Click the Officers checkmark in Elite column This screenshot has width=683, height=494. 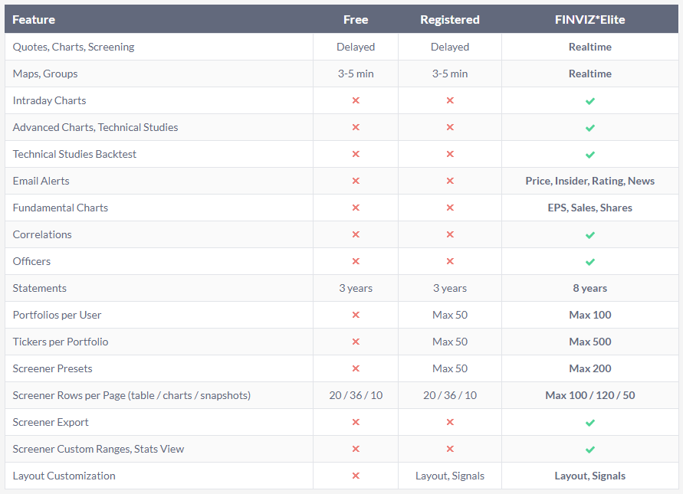590,261
